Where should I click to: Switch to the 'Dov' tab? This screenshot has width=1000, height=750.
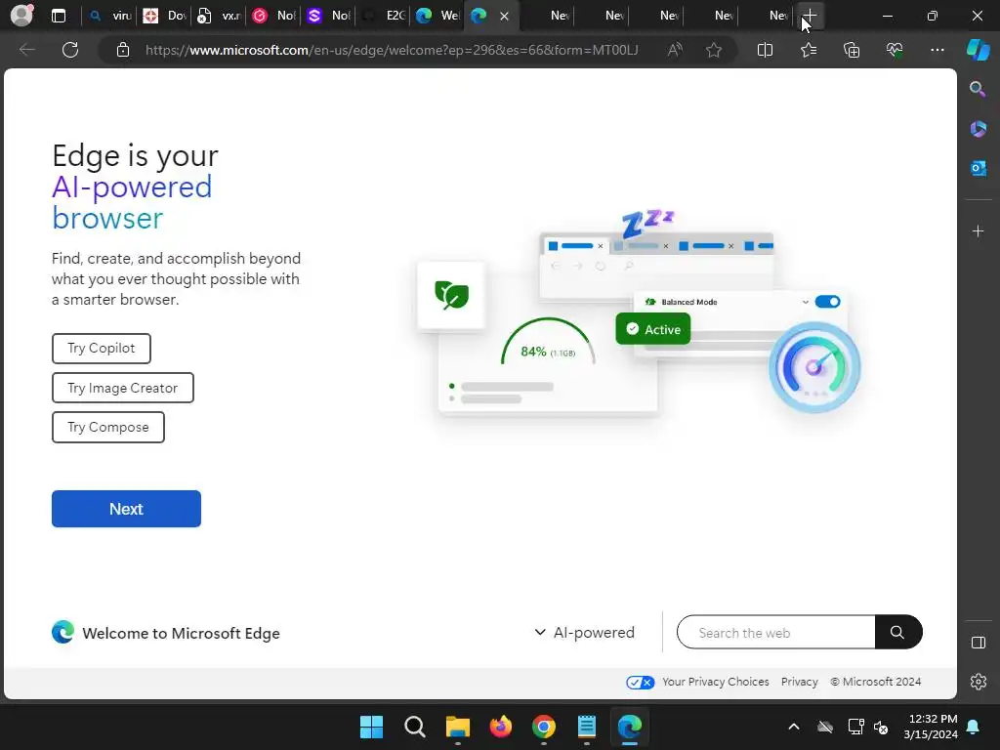[164, 16]
